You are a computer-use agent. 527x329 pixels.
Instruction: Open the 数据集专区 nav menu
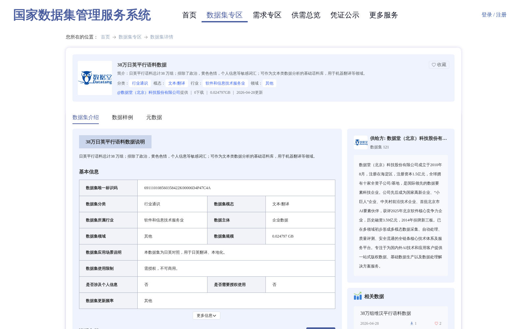point(225,15)
